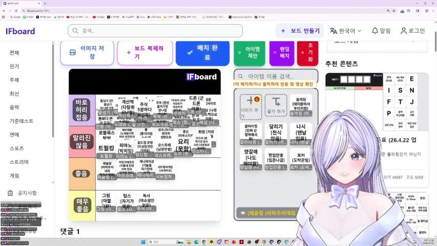Click the 말리진 않음 tier label

coord(81,141)
